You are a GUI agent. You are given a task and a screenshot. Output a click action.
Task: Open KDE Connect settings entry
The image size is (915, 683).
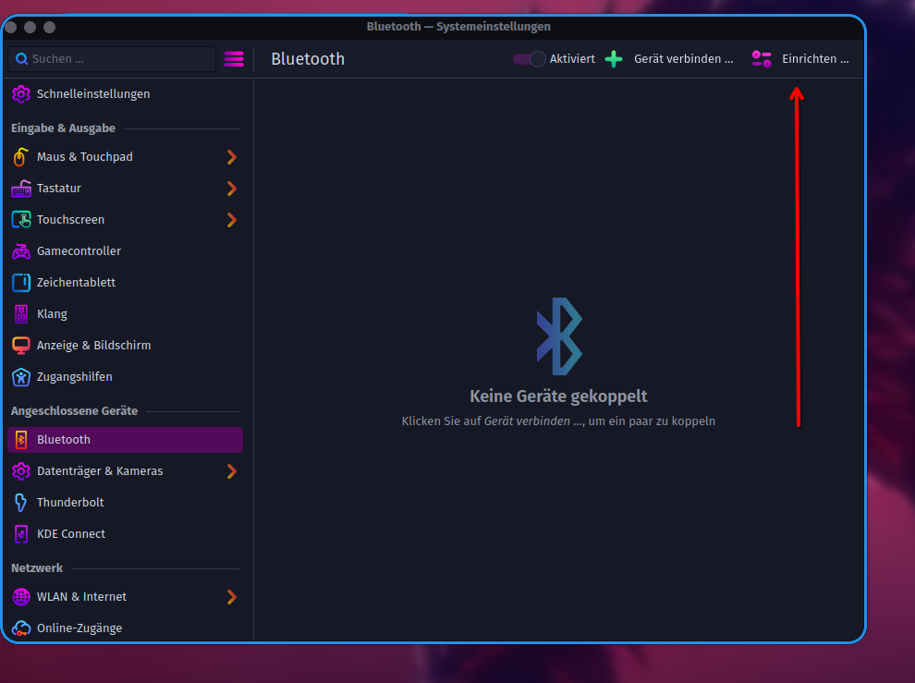[x=125, y=534]
